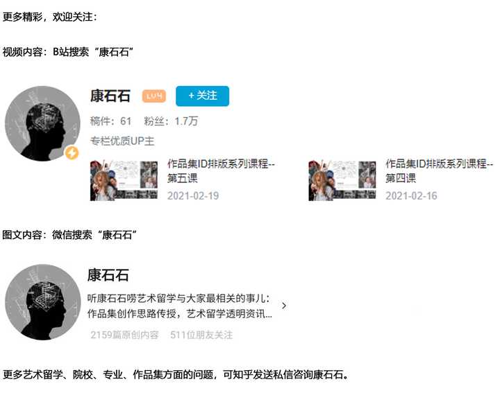Image resolution: width=500 pixels, height=393 pixels.
Task: Open 作品集ID排版系列课程 第五课 thumbnail
Action: coord(124,180)
